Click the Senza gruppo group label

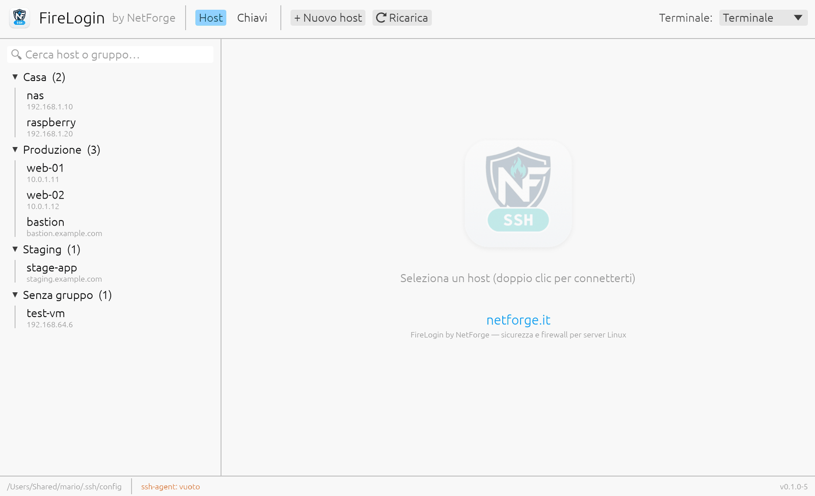(58, 295)
